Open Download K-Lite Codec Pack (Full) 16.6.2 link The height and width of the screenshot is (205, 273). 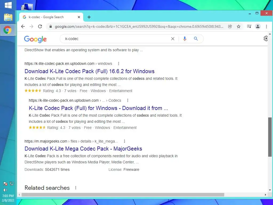coord(90,71)
